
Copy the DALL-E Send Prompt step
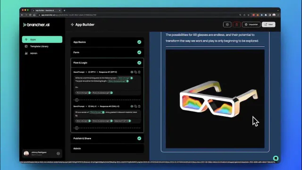tap(135, 106)
